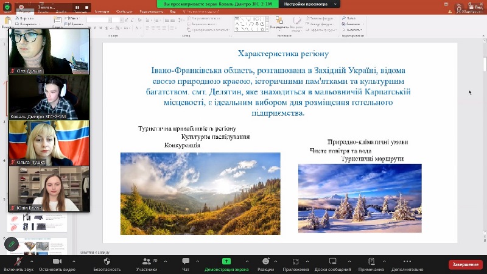Click the green annotation pencil button
Image resolution: width=487 pixels, height=274 pixels.
point(11,244)
